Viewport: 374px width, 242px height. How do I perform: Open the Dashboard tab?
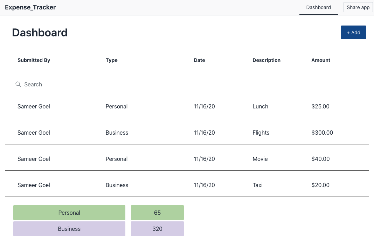pos(318,7)
